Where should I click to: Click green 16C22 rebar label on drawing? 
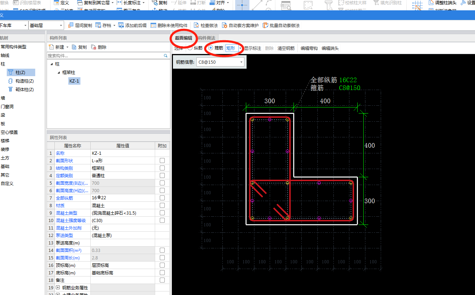[x=348, y=80]
